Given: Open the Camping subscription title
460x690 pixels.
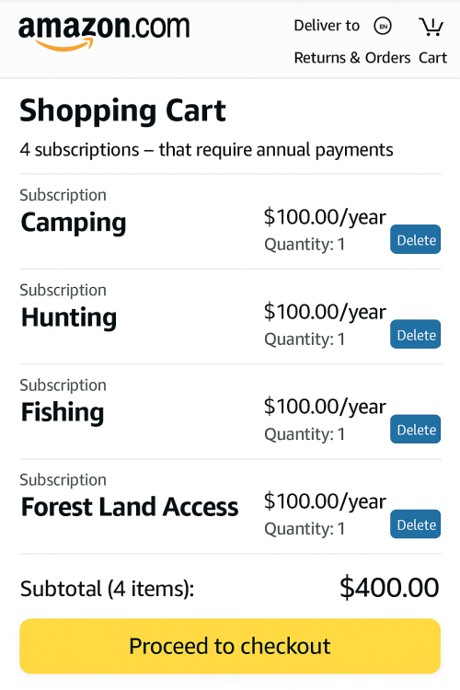Looking at the screenshot, I should coord(74,223).
